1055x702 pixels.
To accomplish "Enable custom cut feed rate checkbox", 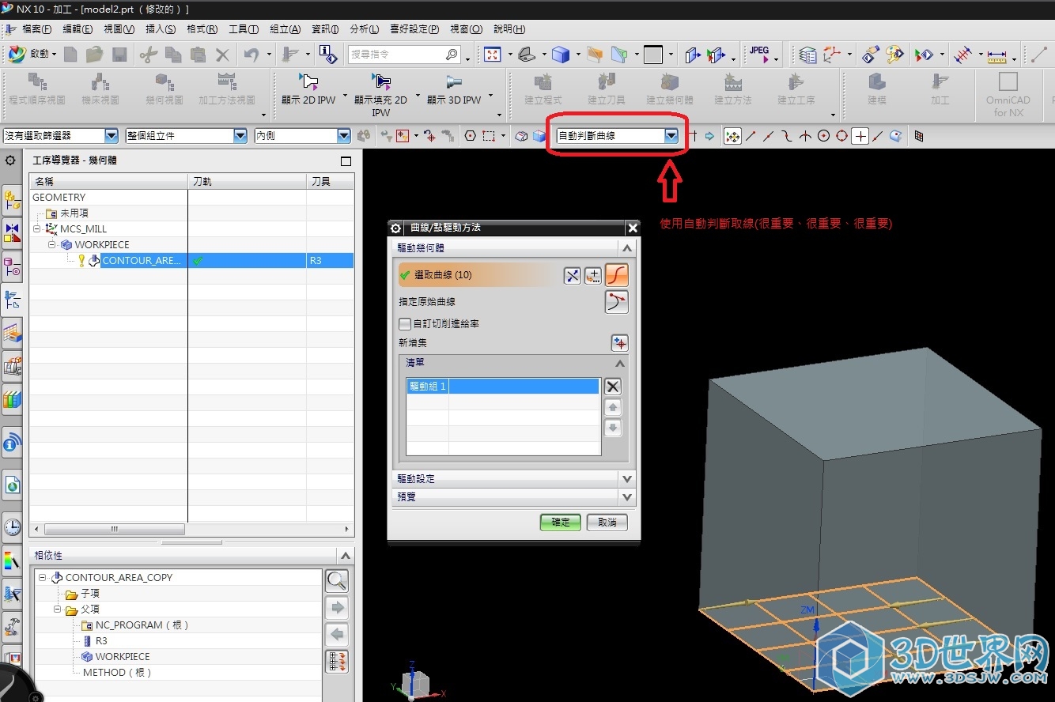I will pos(405,324).
